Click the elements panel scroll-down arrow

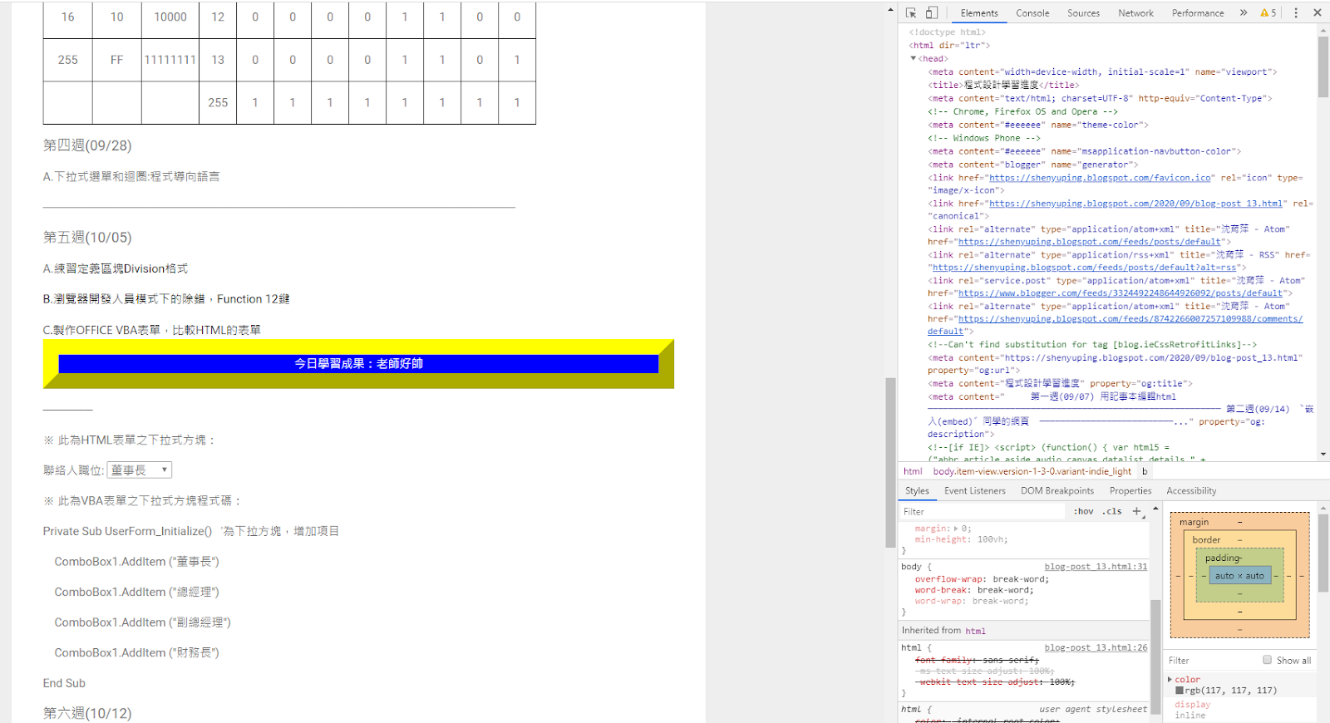1323,455
